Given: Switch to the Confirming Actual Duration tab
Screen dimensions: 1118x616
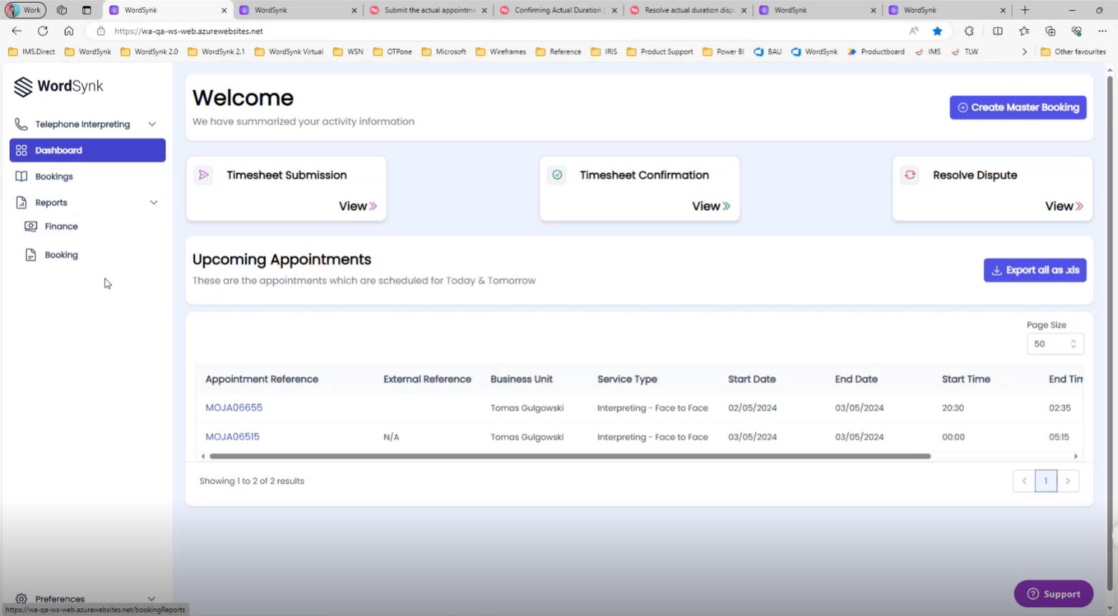Looking at the screenshot, I should (557, 11).
